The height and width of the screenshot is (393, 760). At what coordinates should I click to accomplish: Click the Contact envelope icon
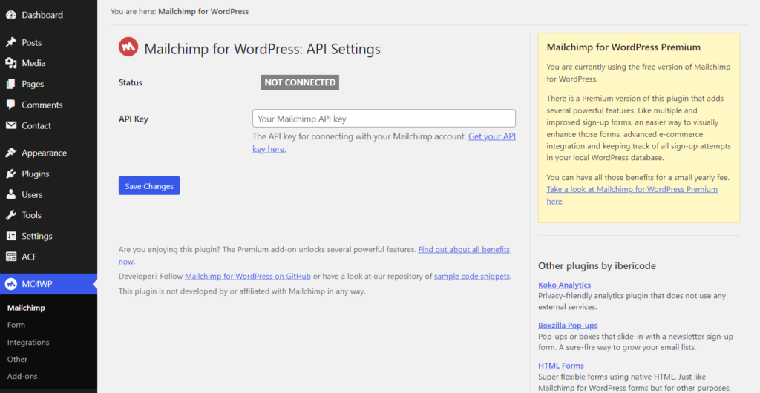tap(10, 126)
